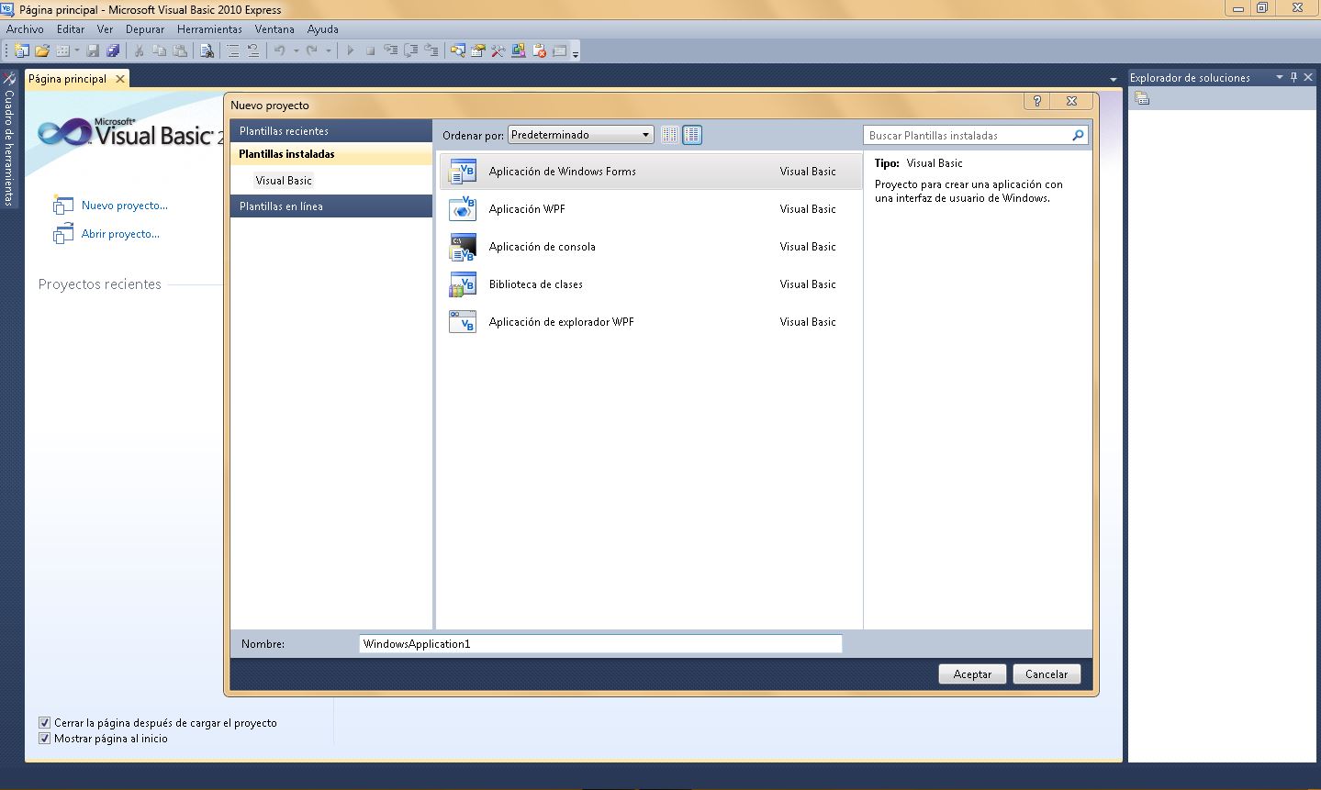Toggle Mostrar página al inicio checkbox
1321x790 pixels.
pyautogui.click(x=44, y=739)
